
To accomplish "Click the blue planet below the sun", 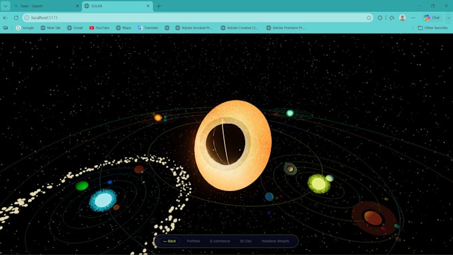I will 269,196.
